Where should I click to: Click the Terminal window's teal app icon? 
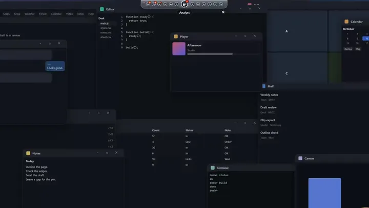(213, 168)
